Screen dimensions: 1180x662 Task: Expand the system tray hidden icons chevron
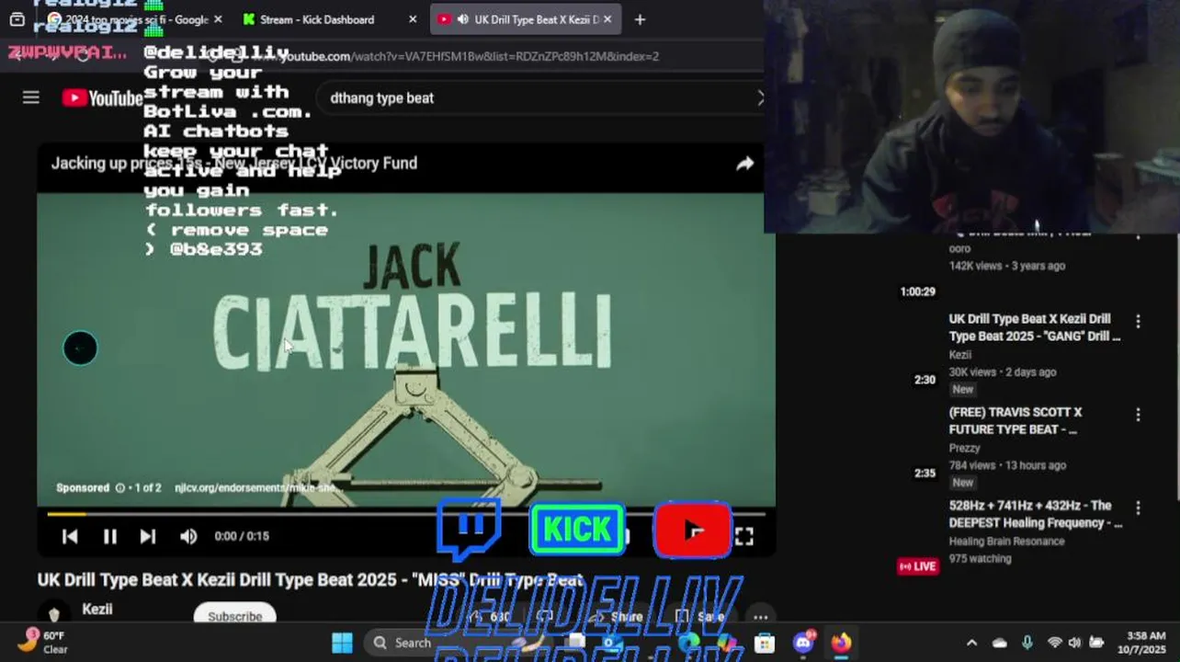click(971, 643)
